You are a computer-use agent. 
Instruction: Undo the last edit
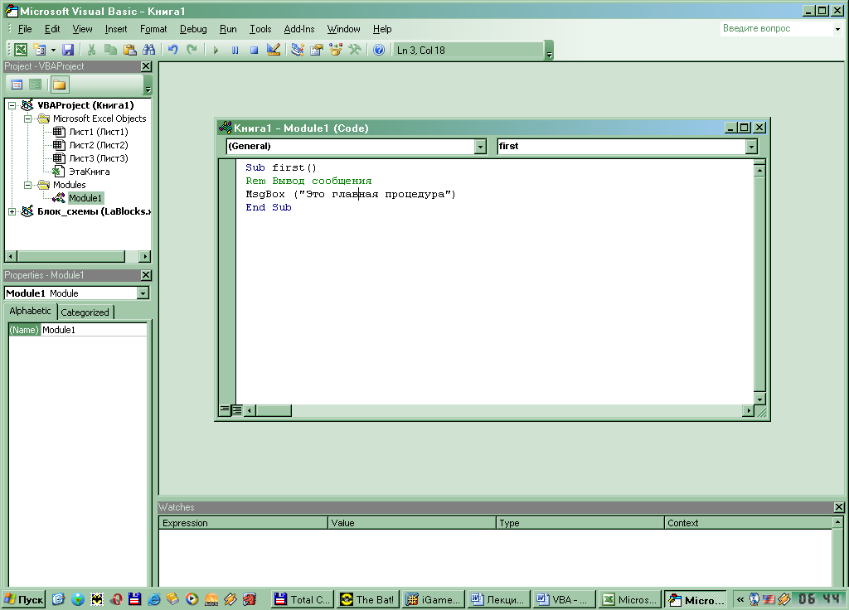coord(172,50)
